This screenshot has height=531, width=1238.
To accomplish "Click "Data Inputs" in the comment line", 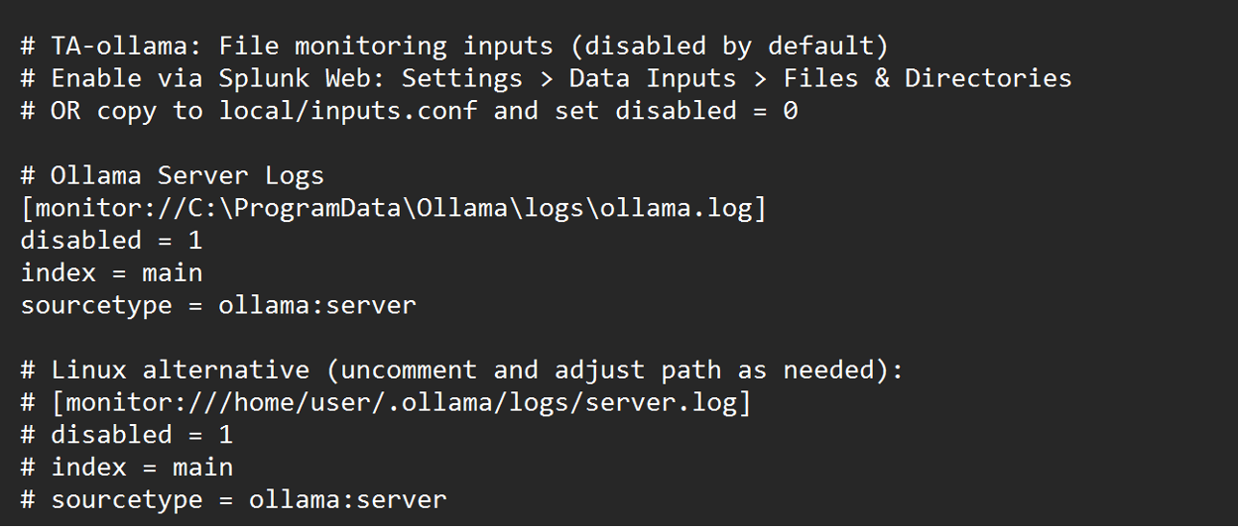I will [652, 78].
